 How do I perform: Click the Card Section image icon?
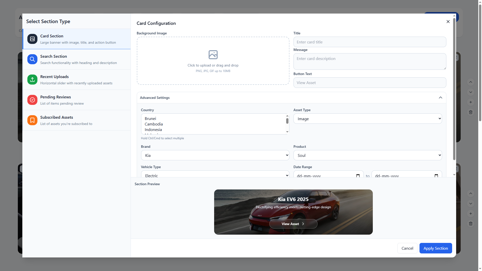pos(32,39)
